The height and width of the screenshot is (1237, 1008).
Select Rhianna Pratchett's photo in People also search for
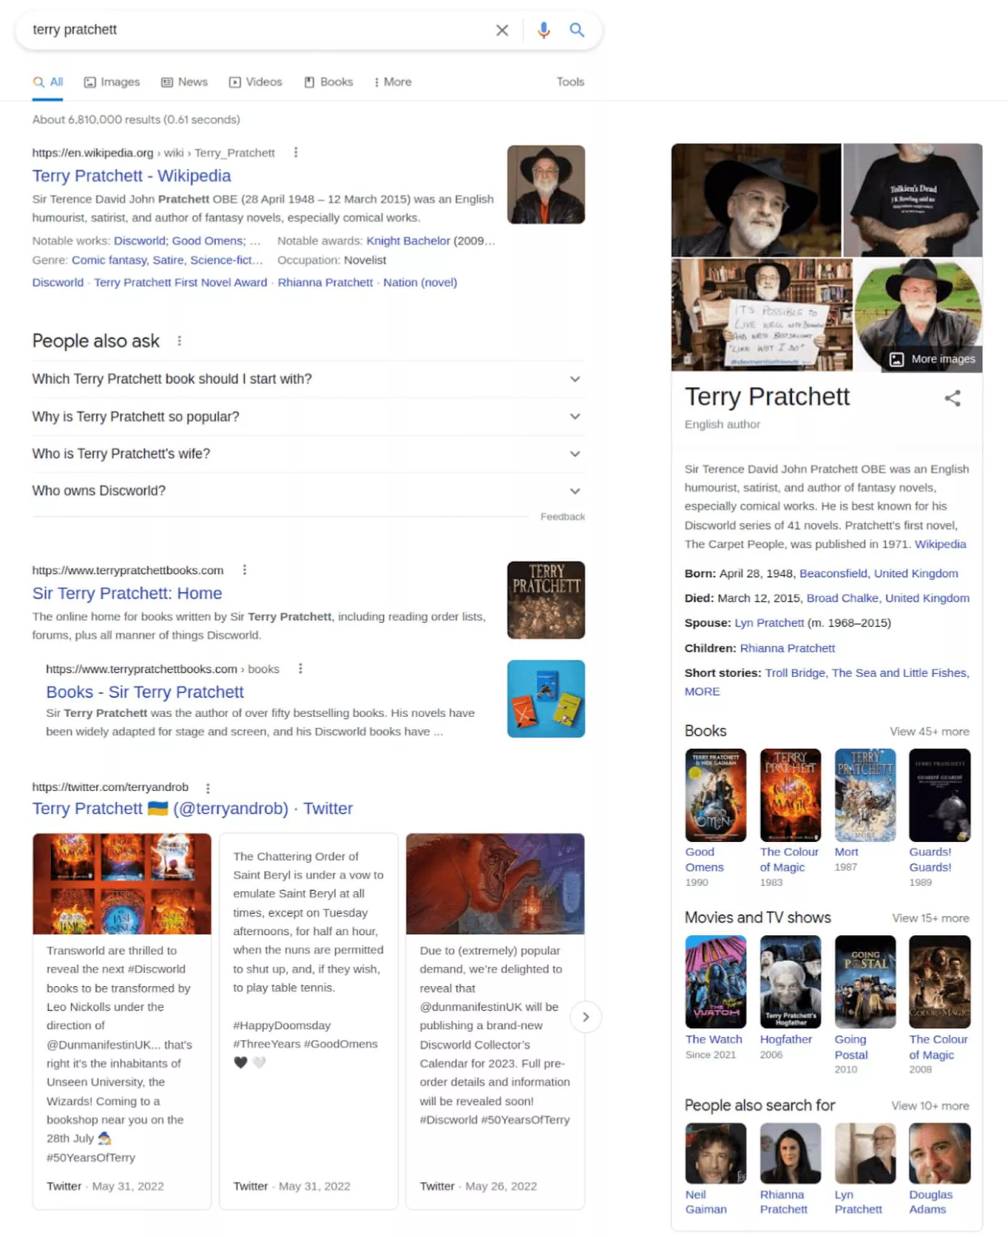[x=790, y=1154]
